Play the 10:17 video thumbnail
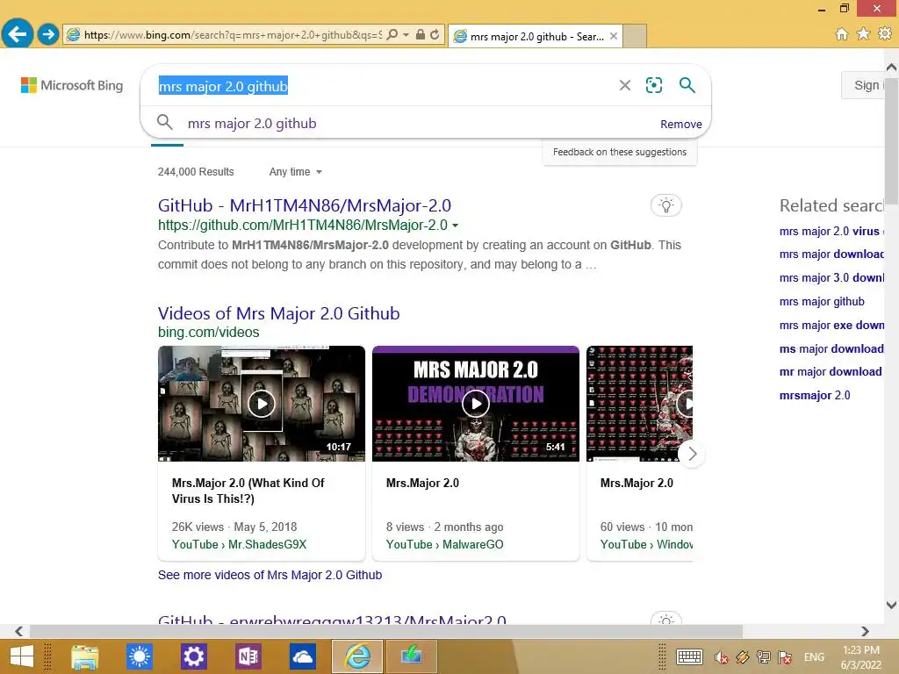899x674 pixels. (x=262, y=404)
